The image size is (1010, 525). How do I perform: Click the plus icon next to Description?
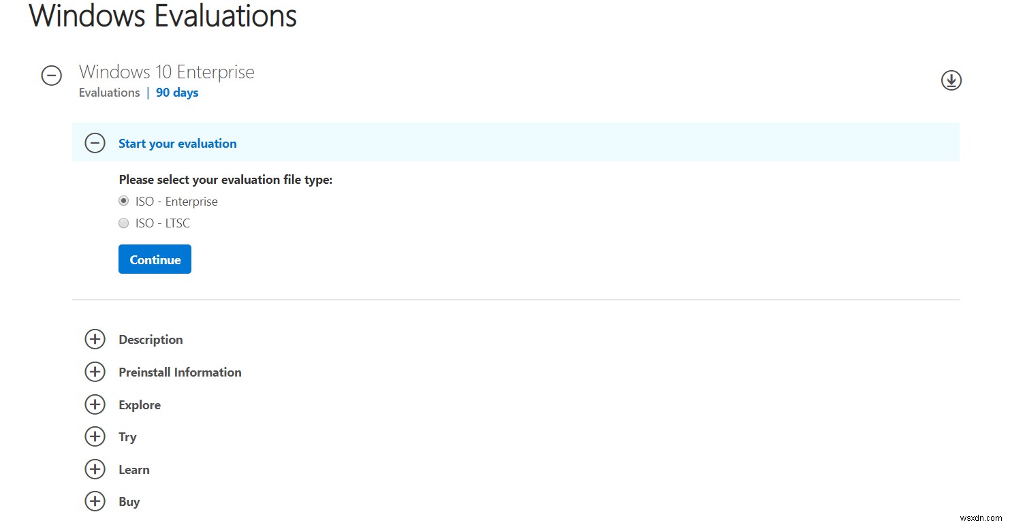pyautogui.click(x=95, y=339)
